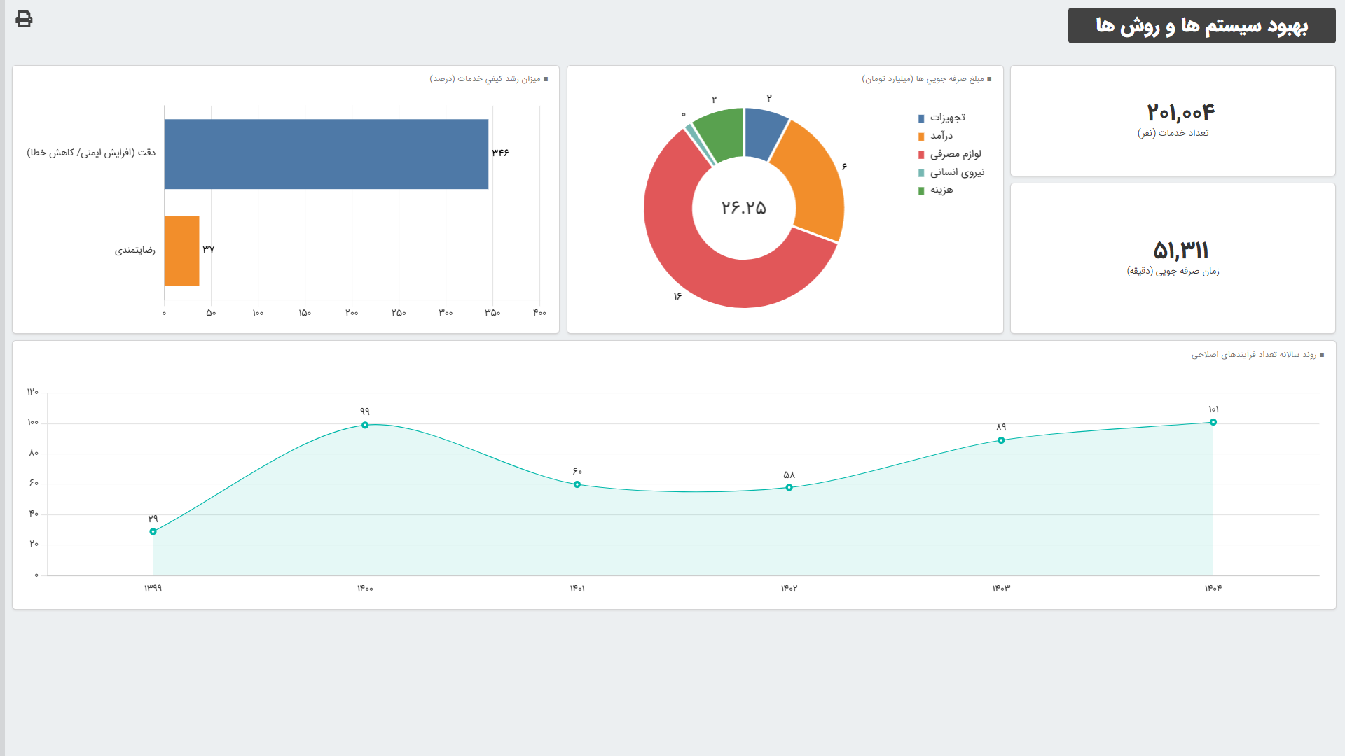Click the میزان رشد کیفی خدمات chart title
Viewport: 1345px width, 756px height.
(x=485, y=79)
